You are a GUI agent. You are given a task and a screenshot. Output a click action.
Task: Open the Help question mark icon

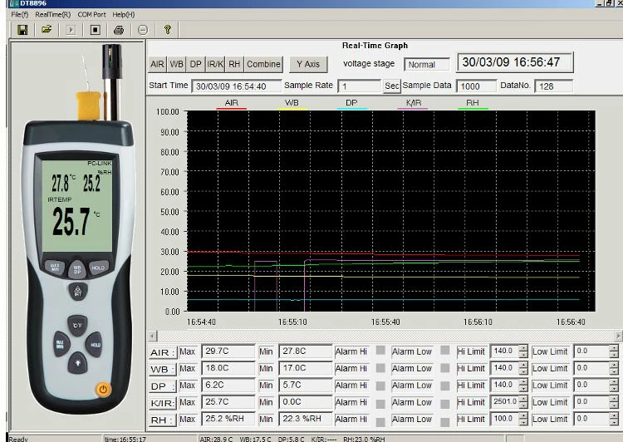[167, 30]
